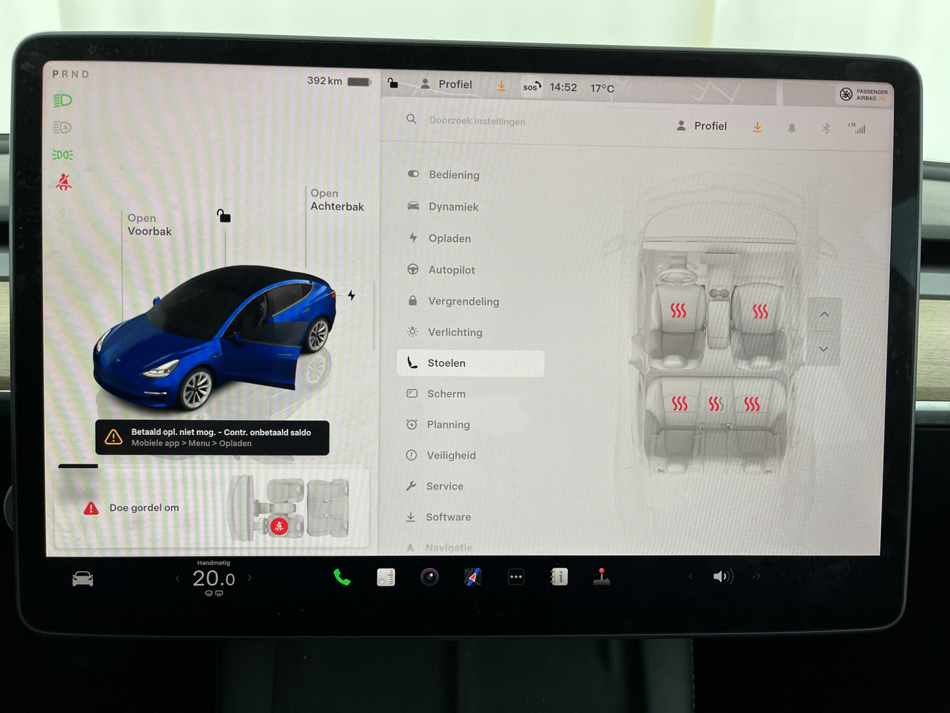
Task: Open the Phone app from the bottom bar
Action: pos(342,576)
